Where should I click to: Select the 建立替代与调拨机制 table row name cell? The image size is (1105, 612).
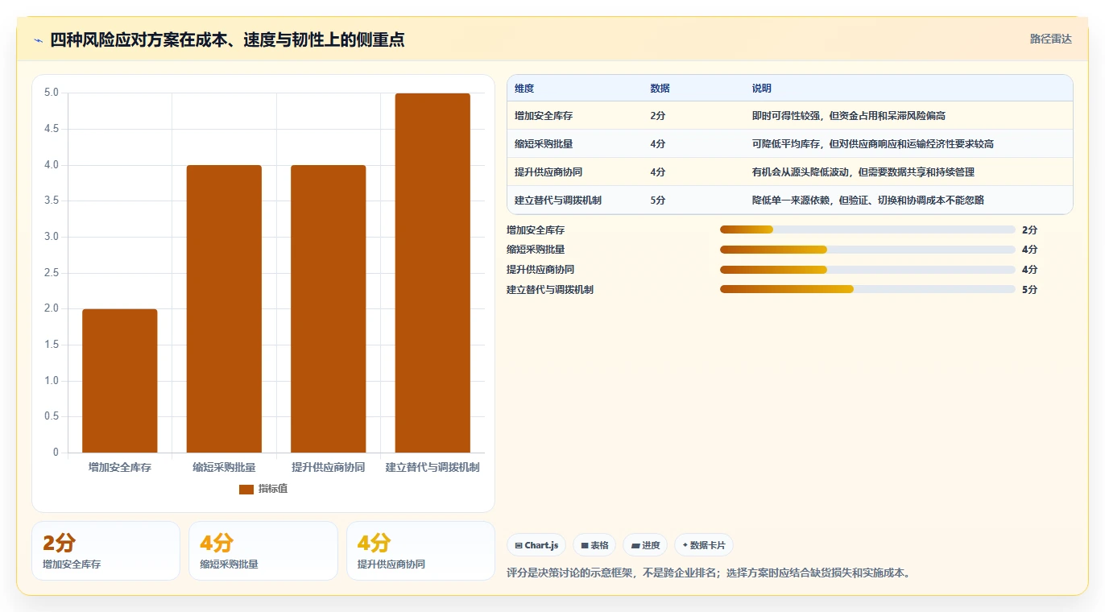(x=558, y=201)
